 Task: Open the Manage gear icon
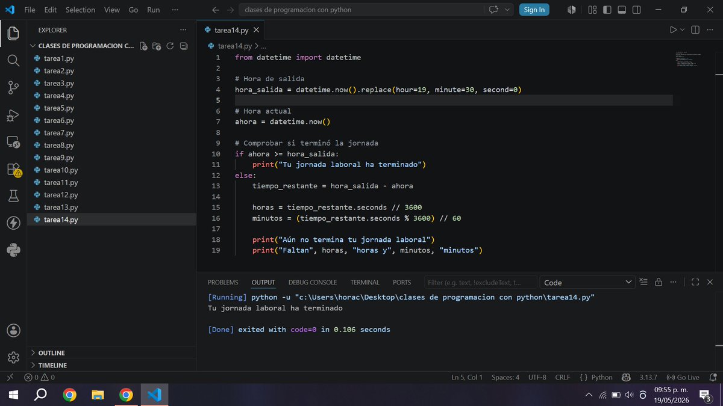(x=13, y=357)
